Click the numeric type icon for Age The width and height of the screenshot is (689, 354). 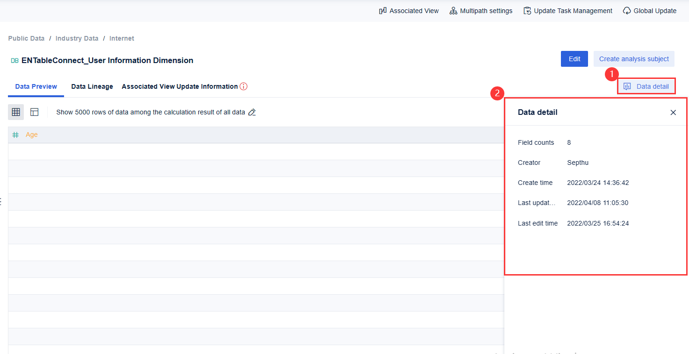coord(15,135)
